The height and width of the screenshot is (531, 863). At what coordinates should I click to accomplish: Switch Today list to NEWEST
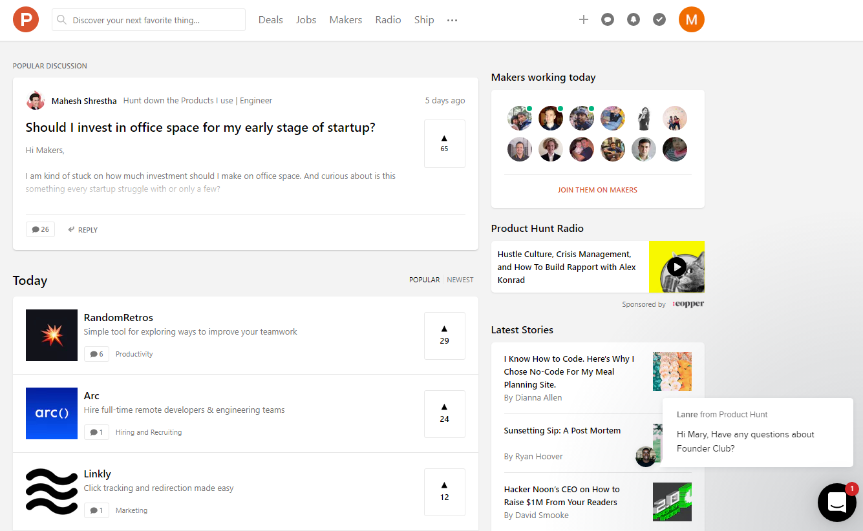pos(460,280)
